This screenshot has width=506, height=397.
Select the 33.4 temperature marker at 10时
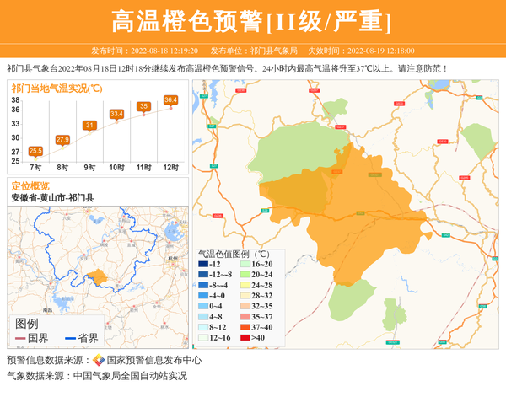[x=116, y=114]
